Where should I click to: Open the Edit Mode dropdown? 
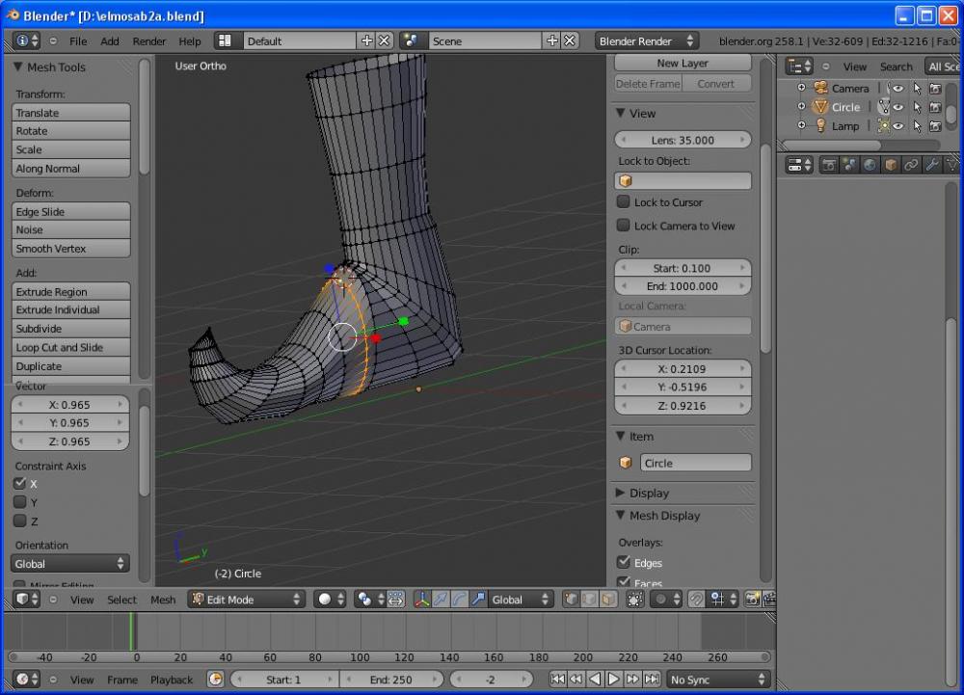[246, 600]
